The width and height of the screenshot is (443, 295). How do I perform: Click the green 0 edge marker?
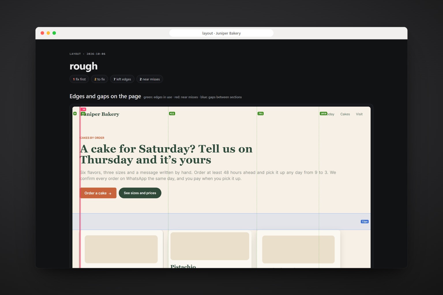pyautogui.click(x=75, y=114)
